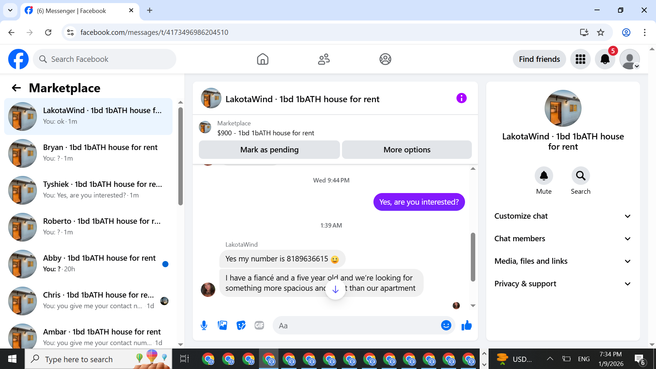Open the sticker picker icon
Image resolution: width=656 pixels, height=369 pixels.
tap(241, 325)
